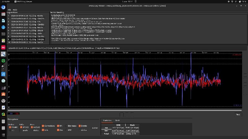The image size is (248, 139).
Task: Select log section 4 lasting 13m58s
Action: 28,24
